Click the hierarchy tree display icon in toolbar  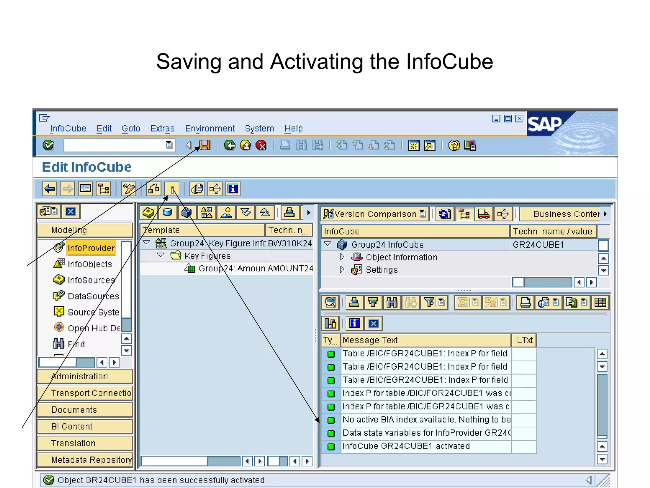tap(103, 189)
